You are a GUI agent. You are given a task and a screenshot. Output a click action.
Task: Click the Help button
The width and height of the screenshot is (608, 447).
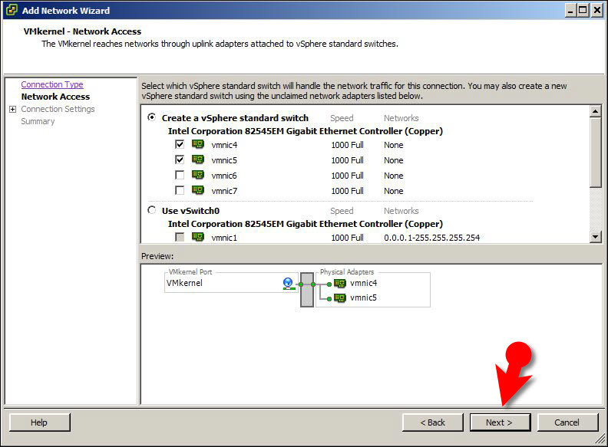[40, 422]
